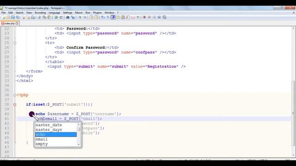296x166 pixels.
Task: Click Run Macro Multiple Times icon
Action: tap(160, 18)
